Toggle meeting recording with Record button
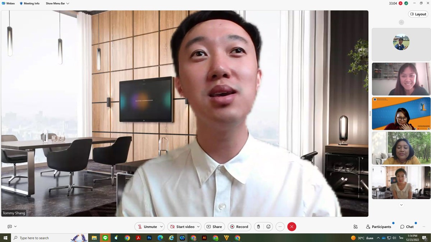Viewport: 431px width, 242px height. click(239, 227)
